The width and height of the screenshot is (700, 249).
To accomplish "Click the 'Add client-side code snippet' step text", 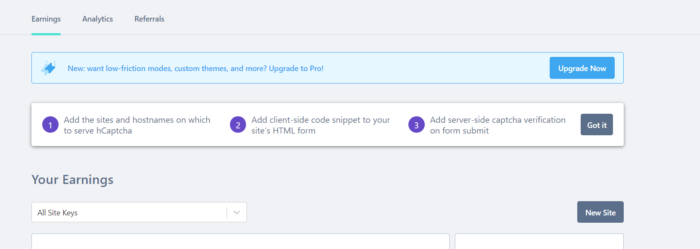I will (x=320, y=125).
